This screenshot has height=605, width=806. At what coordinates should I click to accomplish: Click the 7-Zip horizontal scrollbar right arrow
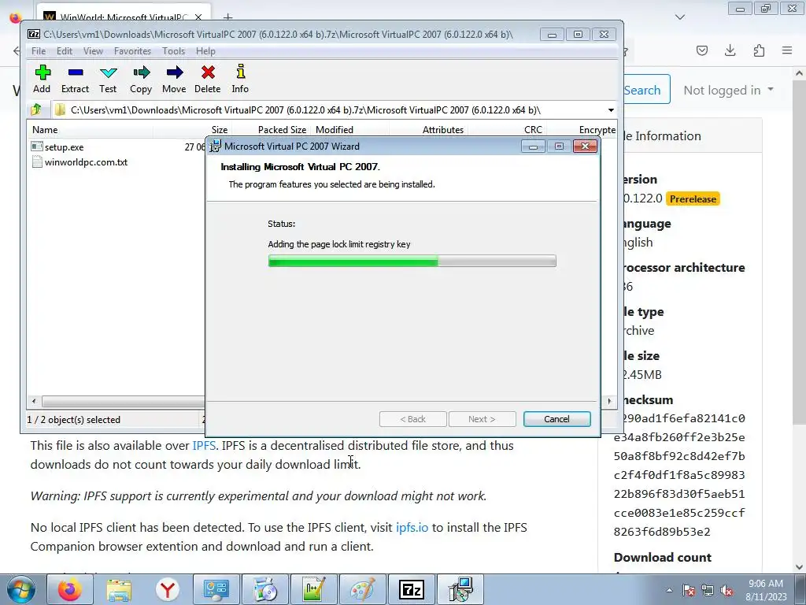click(x=610, y=401)
